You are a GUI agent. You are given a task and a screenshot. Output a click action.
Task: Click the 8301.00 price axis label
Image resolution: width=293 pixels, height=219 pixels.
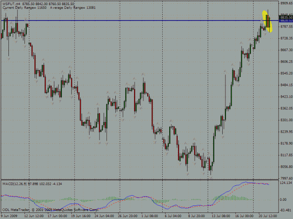(286, 120)
